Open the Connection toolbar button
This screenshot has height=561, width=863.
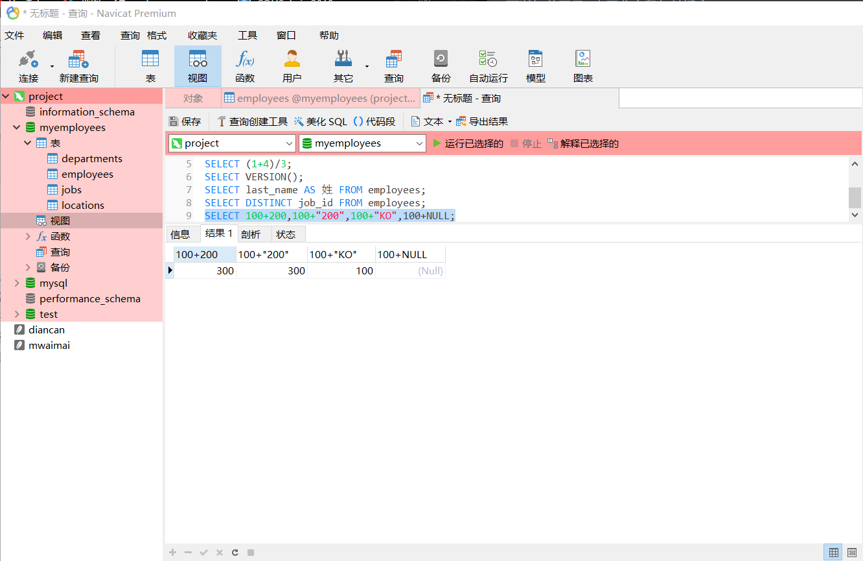tap(28, 66)
